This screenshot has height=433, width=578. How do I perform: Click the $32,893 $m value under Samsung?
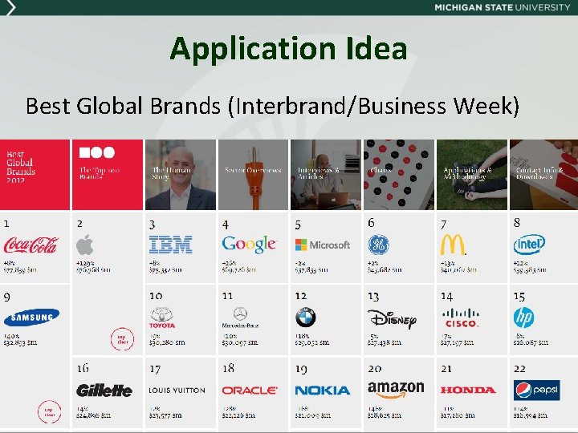click(x=20, y=342)
